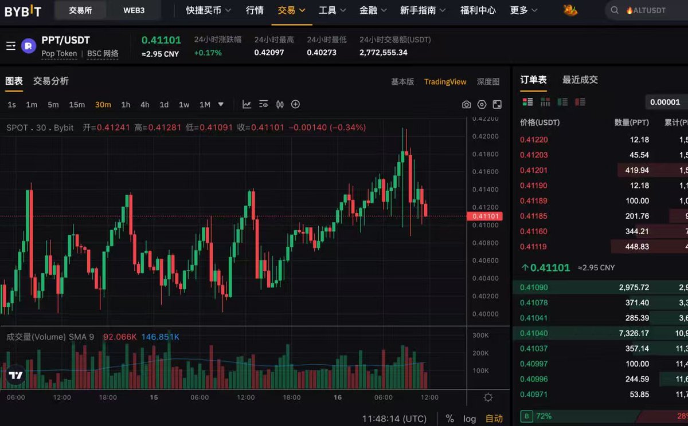Switch to 最近成交 recent trades tab
This screenshot has width=688, height=426.
click(x=580, y=80)
